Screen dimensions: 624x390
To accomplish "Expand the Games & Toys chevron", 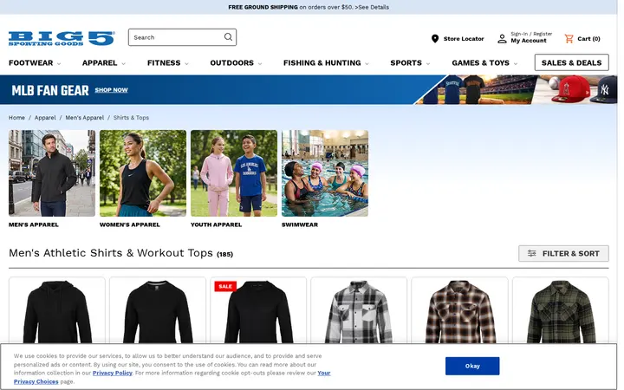I will tap(516, 63).
